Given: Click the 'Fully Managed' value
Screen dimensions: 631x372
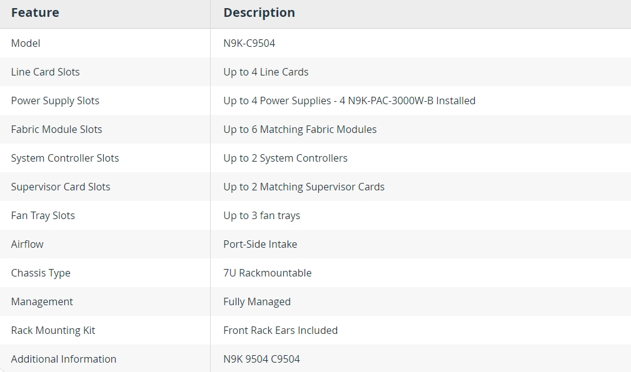Looking at the screenshot, I should [x=257, y=301].
